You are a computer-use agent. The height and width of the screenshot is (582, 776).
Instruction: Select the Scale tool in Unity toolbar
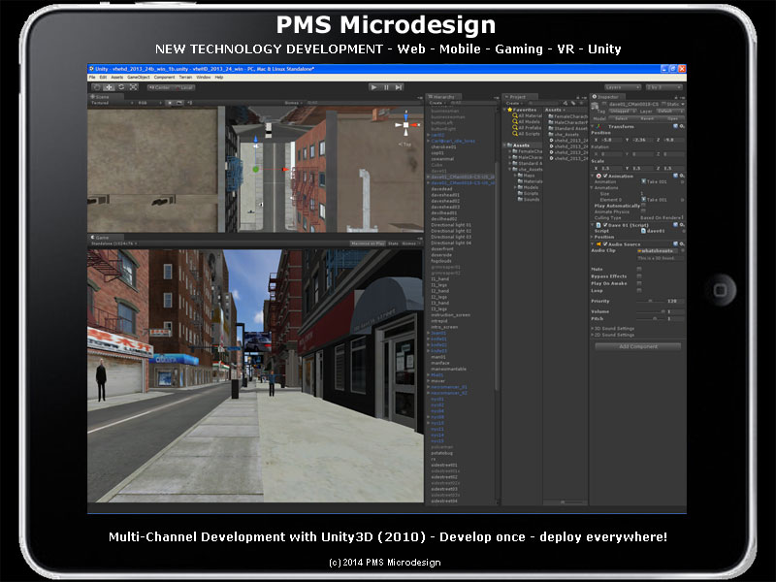point(134,87)
